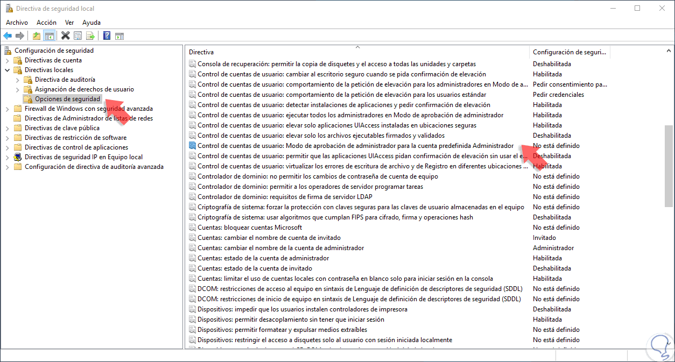Click policy icon for Cuentas: bloquear cuentas Microsoft
Screen dimensions: 675x362
pos(192,228)
